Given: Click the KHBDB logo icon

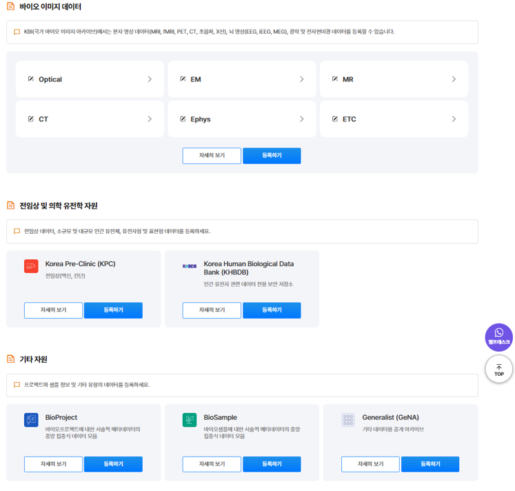Looking at the screenshot, I should 190,266.
